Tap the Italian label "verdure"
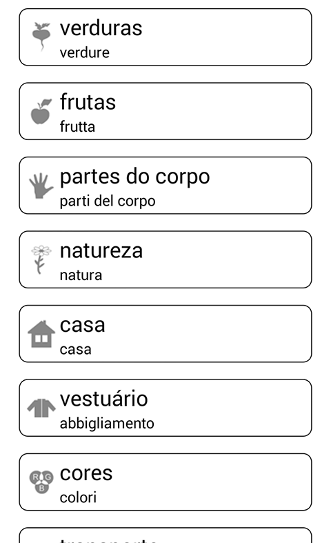331x543 pixels. [x=85, y=53]
